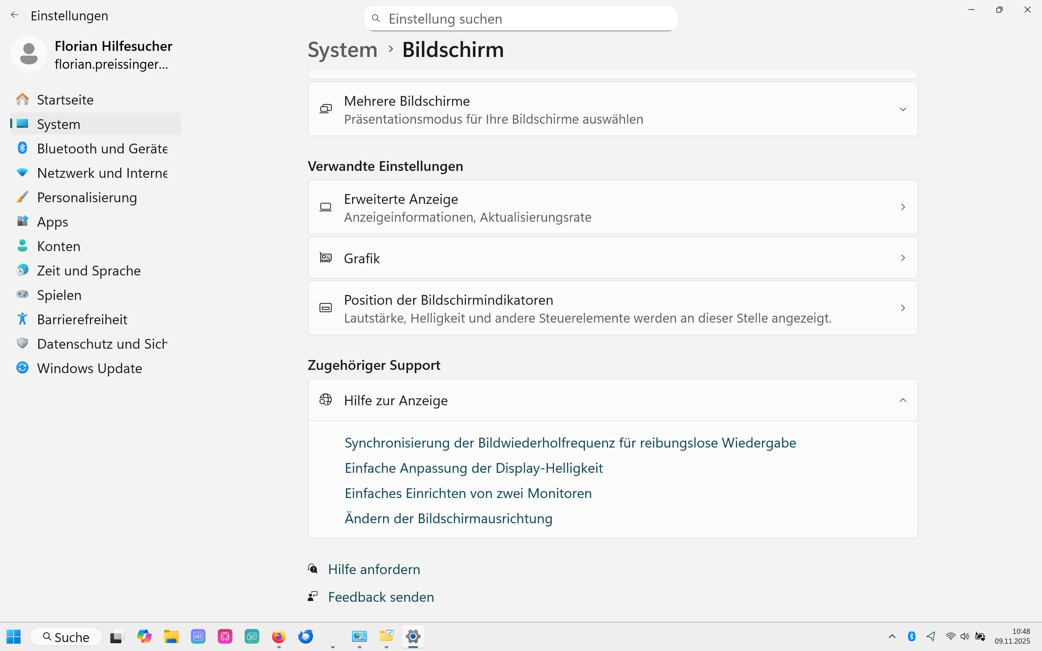The height and width of the screenshot is (651, 1042).
Task: Open Bluetooth und Geräte category
Action: [95, 149]
